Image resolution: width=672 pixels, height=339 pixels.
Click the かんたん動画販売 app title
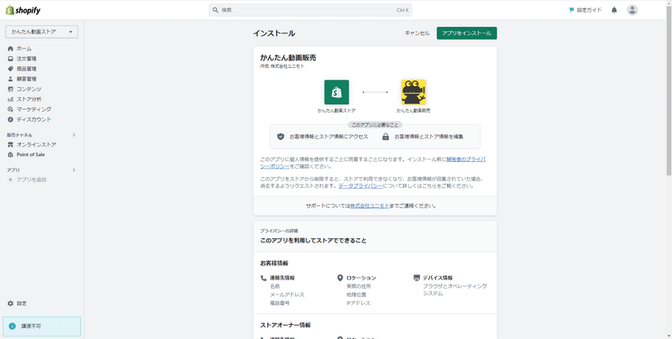coord(288,58)
